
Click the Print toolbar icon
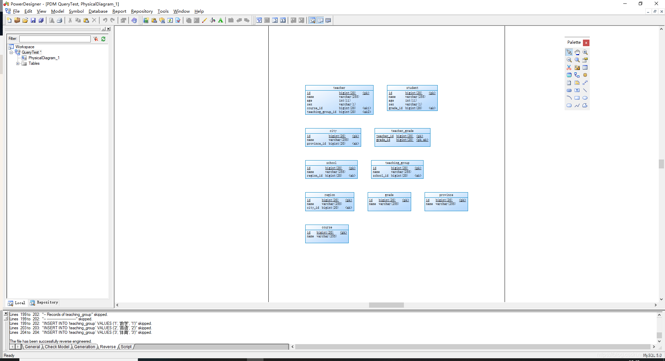tap(60, 20)
